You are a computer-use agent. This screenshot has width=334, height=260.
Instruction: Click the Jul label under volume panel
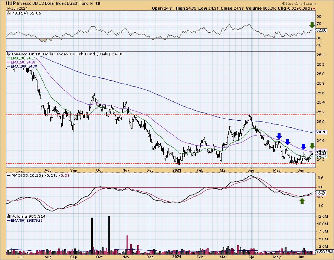21,257
